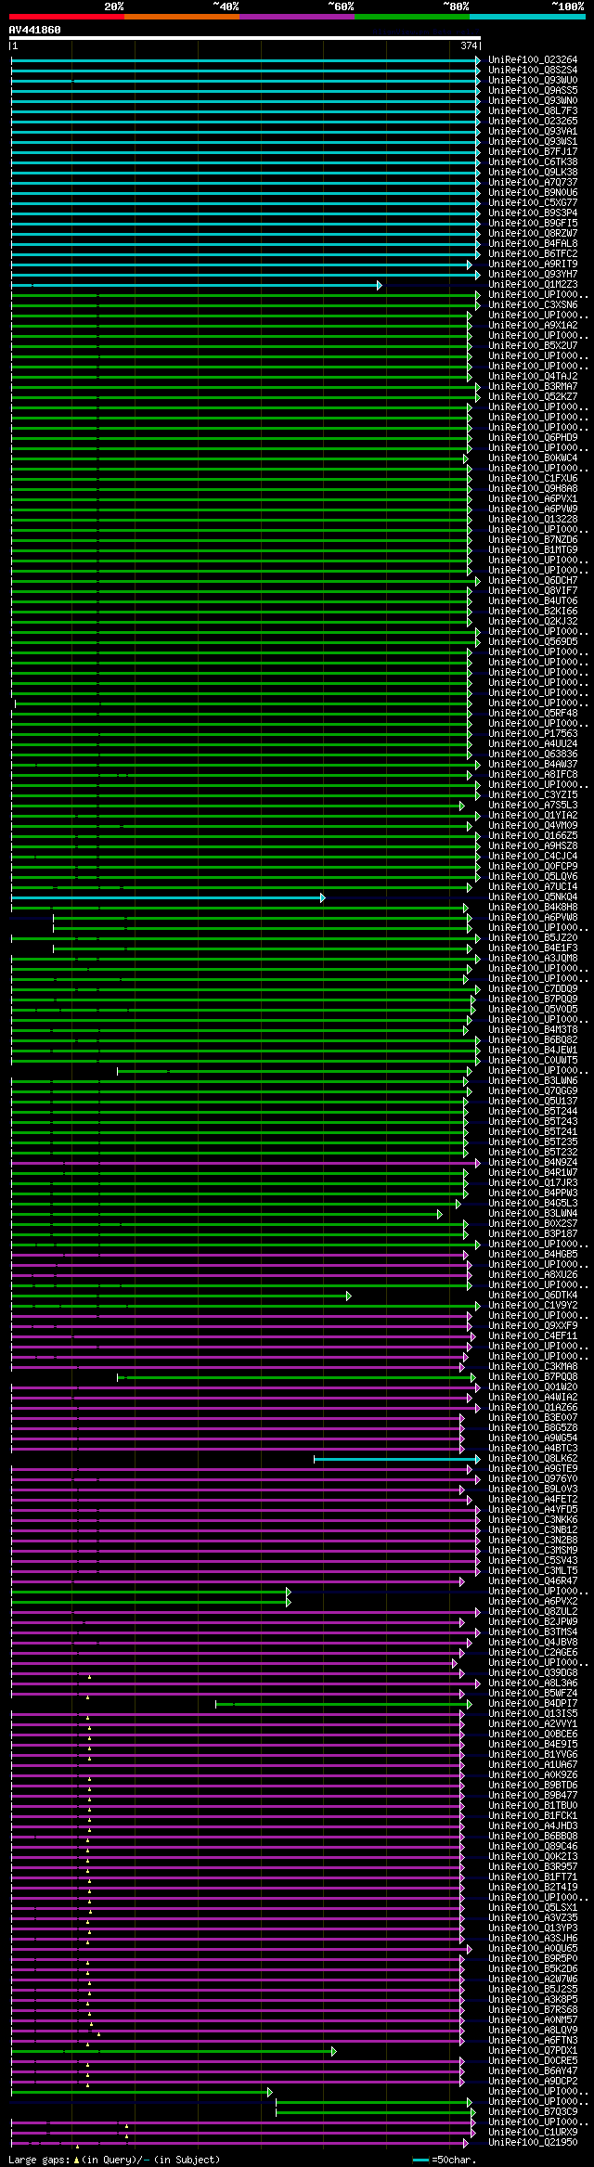Select UniRef100_Q4TAJ2 label

[x=533, y=376]
